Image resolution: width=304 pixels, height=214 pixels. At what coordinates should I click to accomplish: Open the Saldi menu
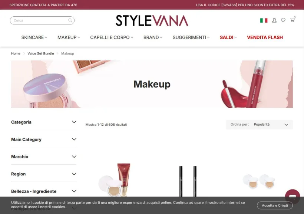[228, 37]
